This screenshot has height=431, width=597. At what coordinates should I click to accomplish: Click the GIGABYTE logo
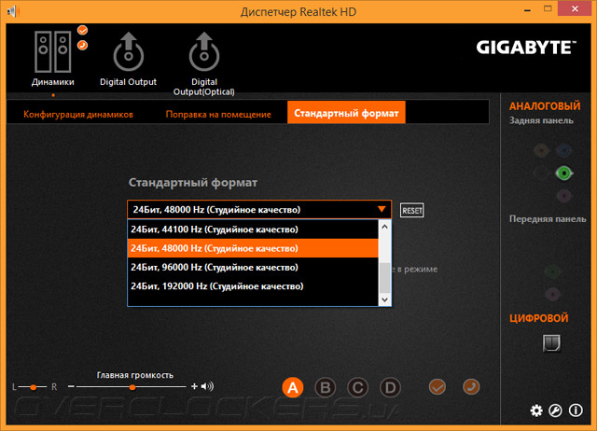pos(526,48)
